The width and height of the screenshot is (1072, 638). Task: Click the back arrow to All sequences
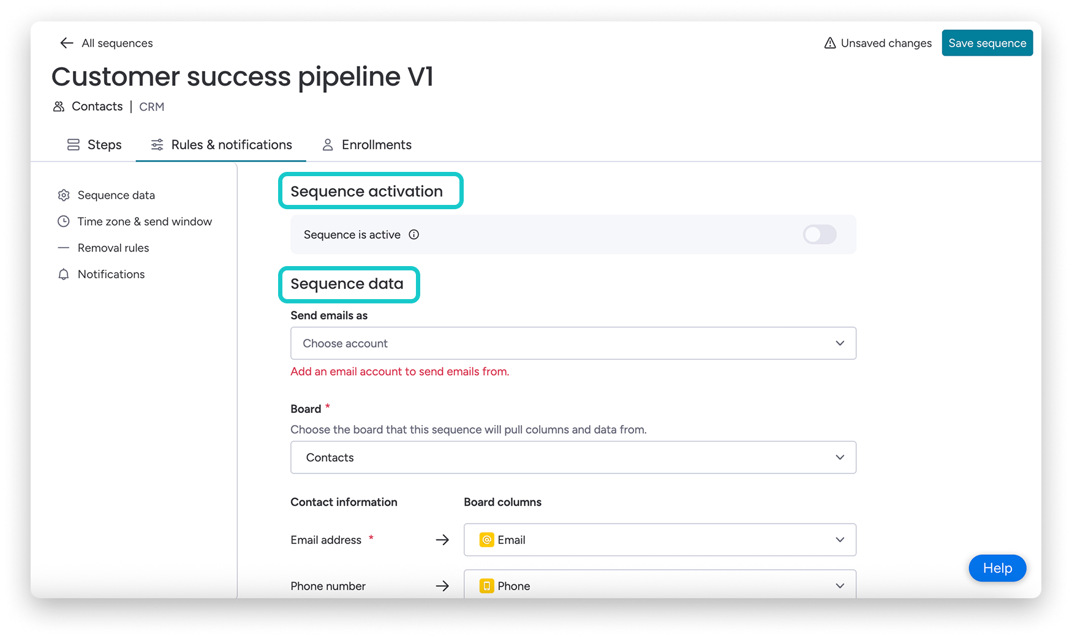tap(67, 43)
